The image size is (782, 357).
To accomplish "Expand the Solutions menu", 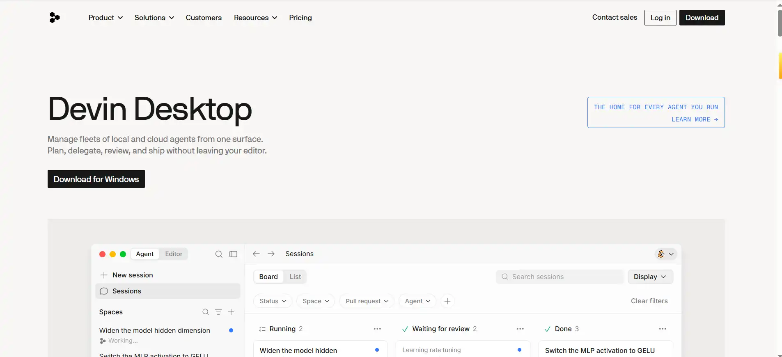I will coord(154,18).
